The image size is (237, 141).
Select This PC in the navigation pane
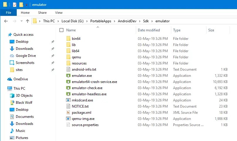click(16, 89)
